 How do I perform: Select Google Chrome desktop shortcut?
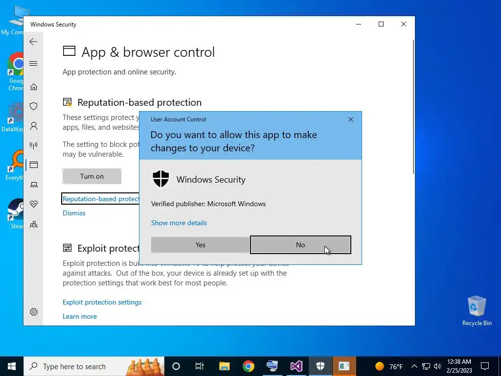coord(15,71)
